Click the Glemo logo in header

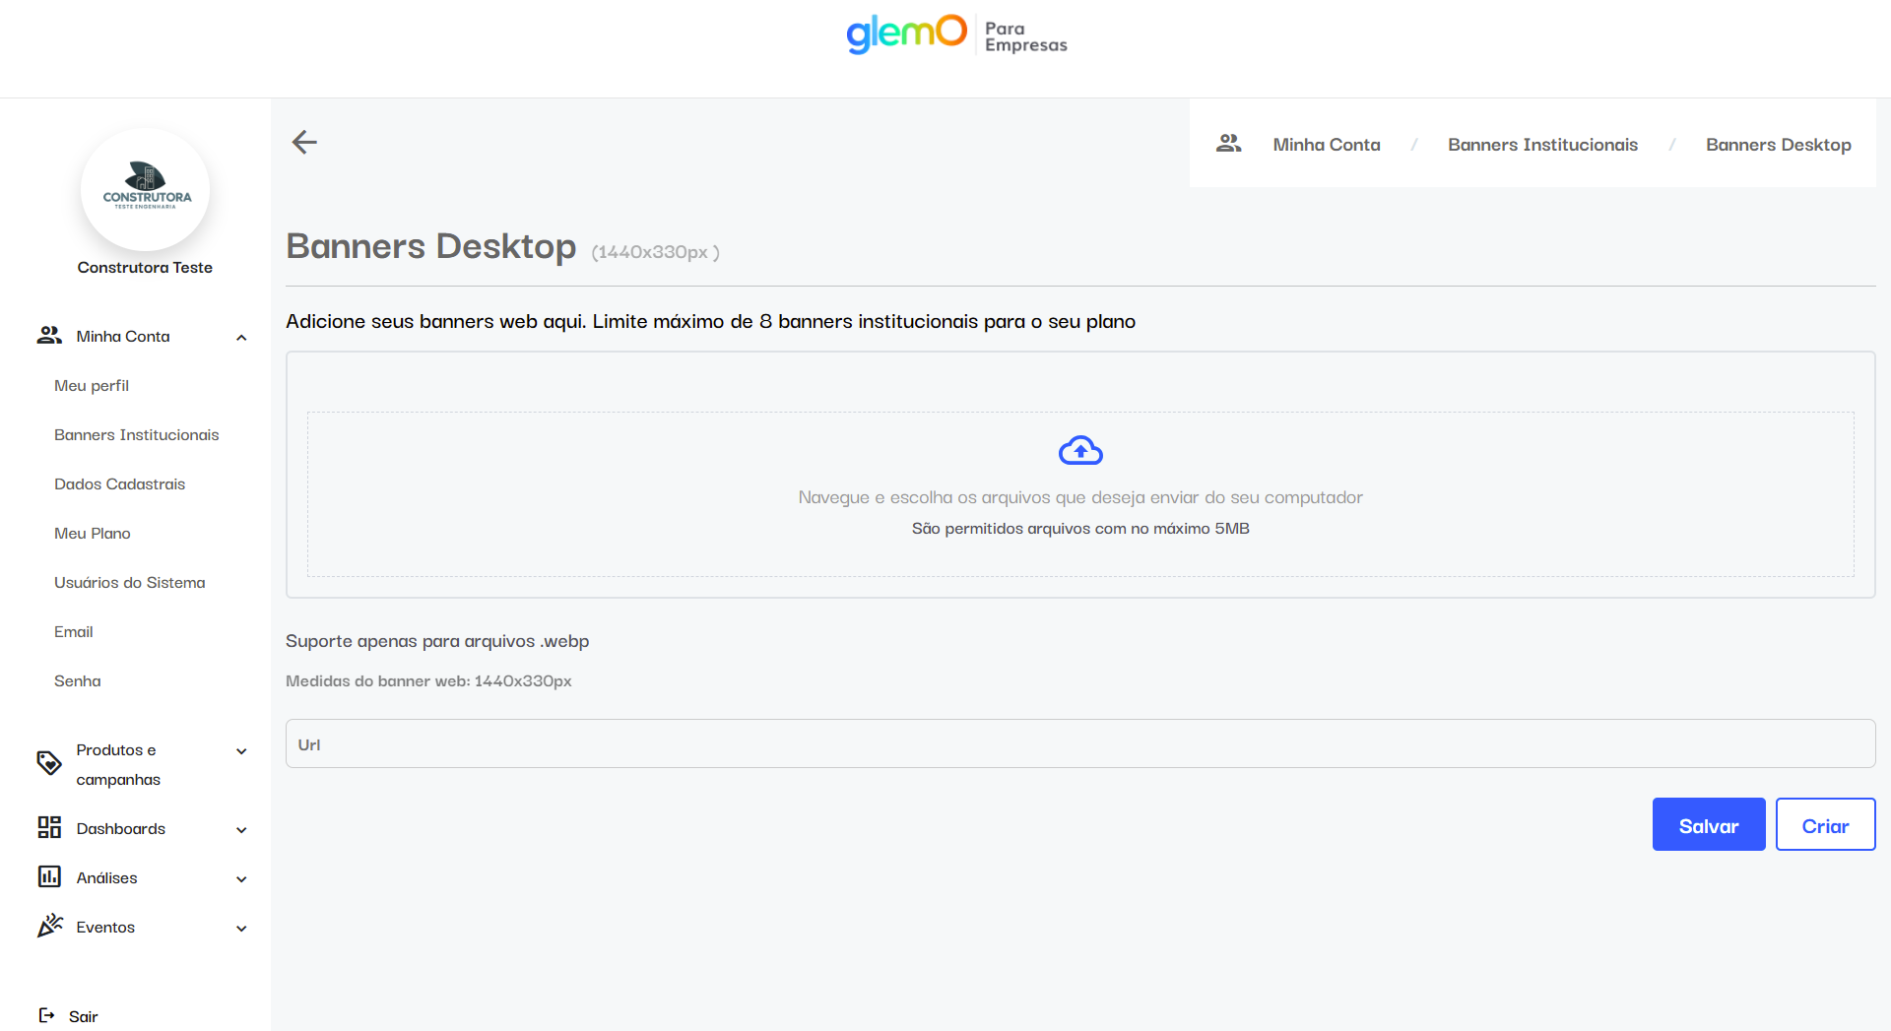coord(906,33)
